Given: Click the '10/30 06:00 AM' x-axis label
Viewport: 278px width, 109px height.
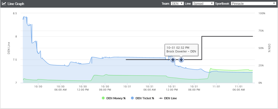Looking at the screenshot, I should [60, 88].
